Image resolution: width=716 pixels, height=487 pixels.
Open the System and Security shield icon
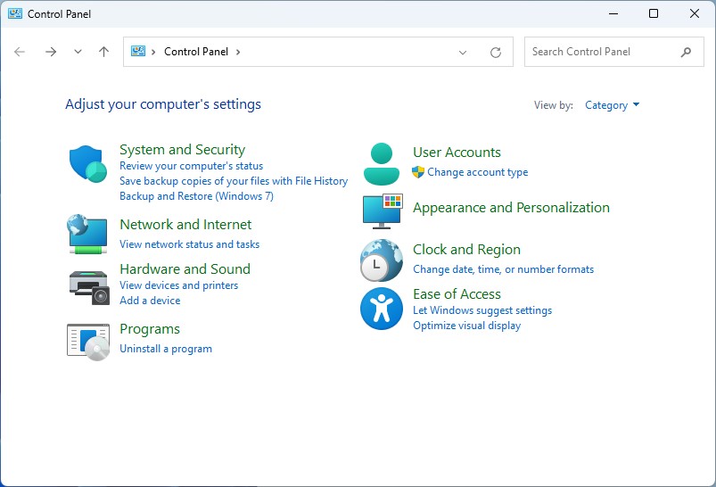[87, 163]
